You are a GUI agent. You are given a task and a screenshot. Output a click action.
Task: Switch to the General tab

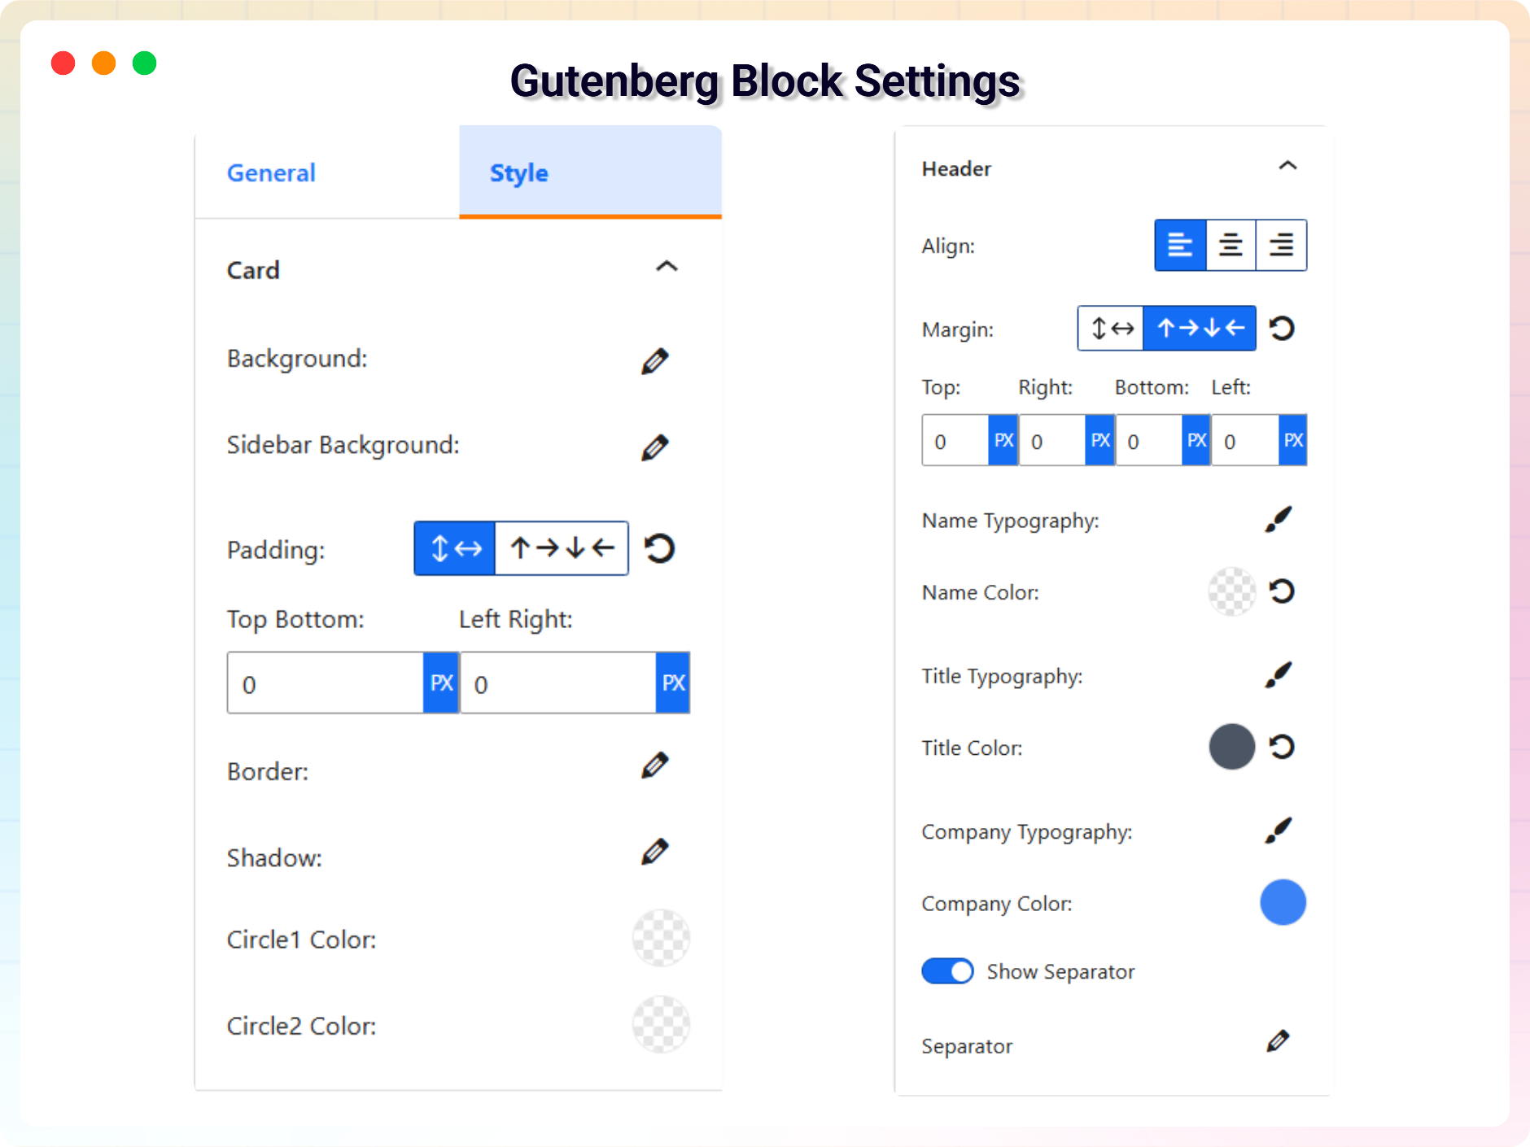click(x=271, y=172)
